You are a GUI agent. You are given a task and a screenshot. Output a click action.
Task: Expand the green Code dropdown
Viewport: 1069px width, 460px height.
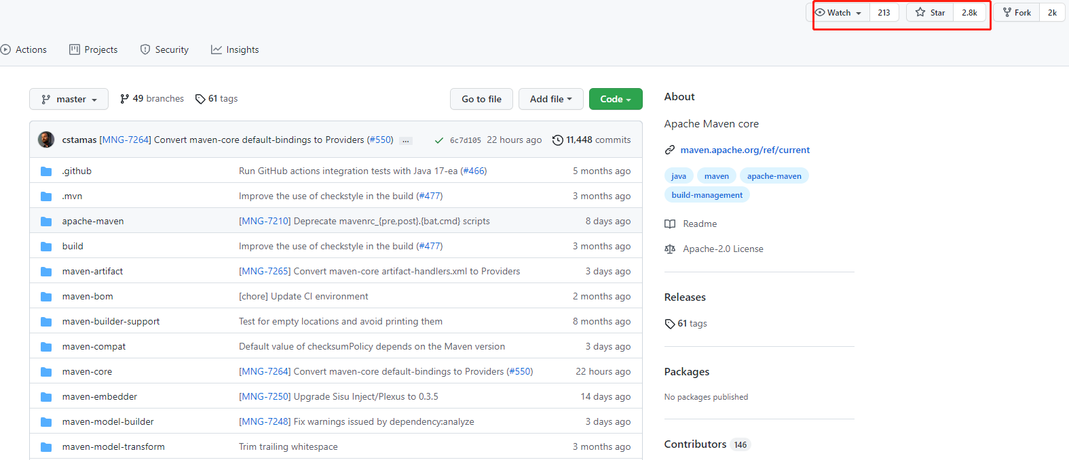(x=615, y=99)
